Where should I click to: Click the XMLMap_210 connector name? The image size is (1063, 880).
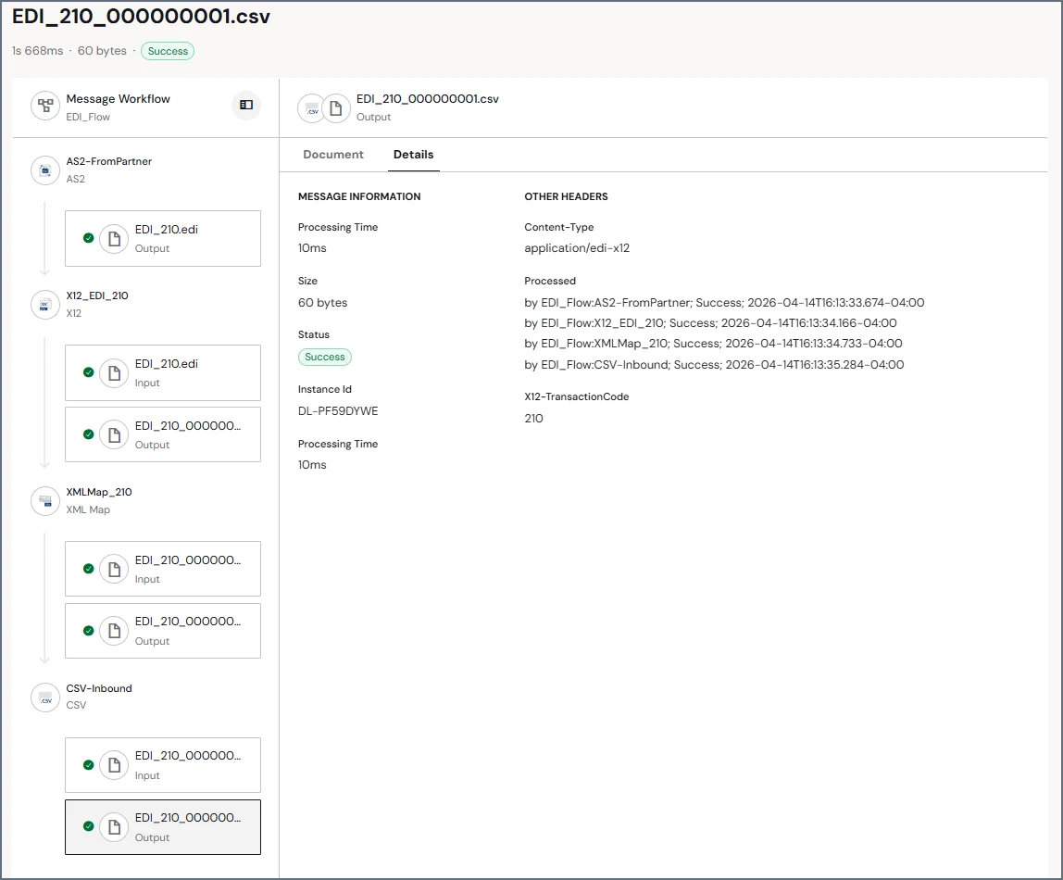[x=99, y=492]
